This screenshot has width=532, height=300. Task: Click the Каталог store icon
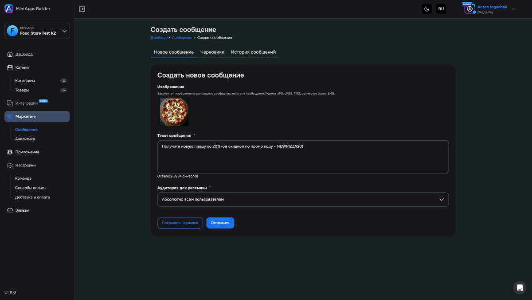10,67
